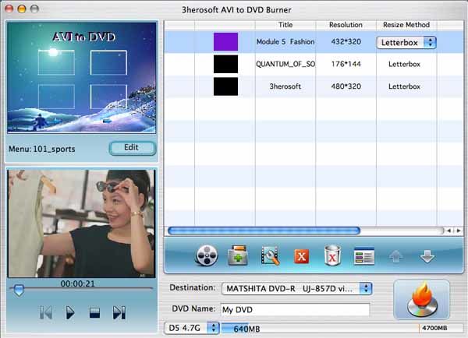Click the orange X remove icon
This screenshot has width=468, height=338.
(302, 256)
